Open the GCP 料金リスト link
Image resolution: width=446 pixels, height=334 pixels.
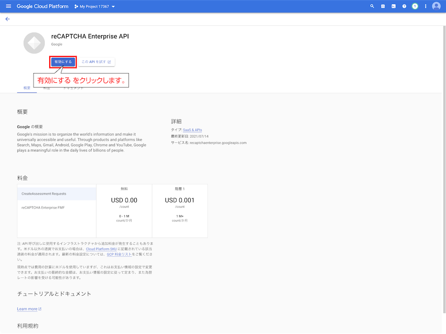point(119,254)
